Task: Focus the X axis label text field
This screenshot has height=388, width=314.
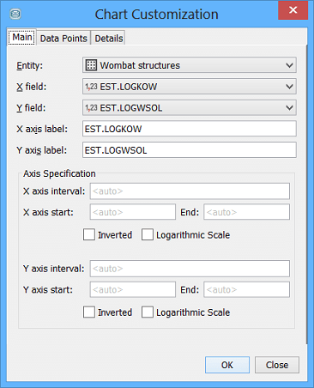Action: pos(190,129)
